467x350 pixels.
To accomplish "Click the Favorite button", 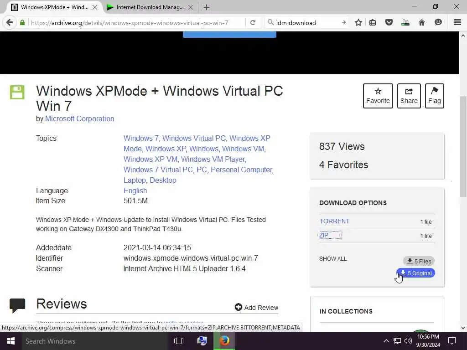I will [378, 96].
